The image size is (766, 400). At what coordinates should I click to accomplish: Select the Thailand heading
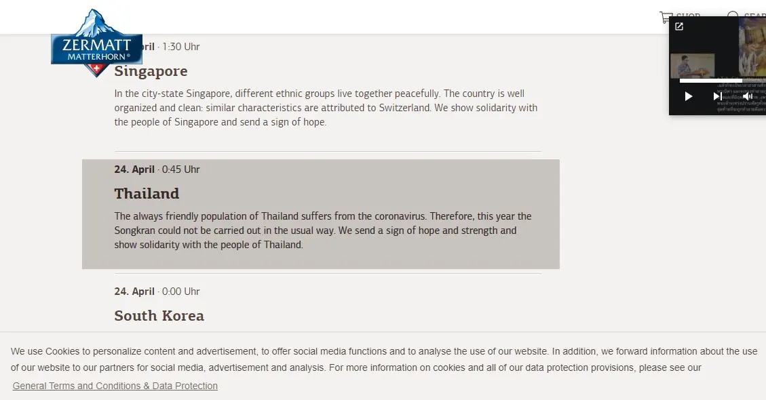coord(147,194)
